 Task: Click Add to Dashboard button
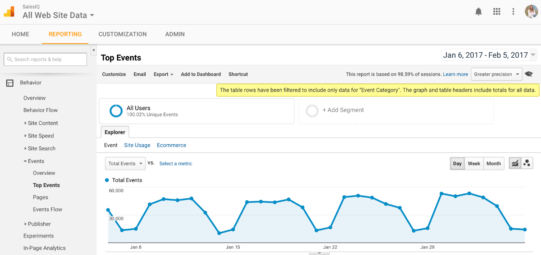(201, 74)
